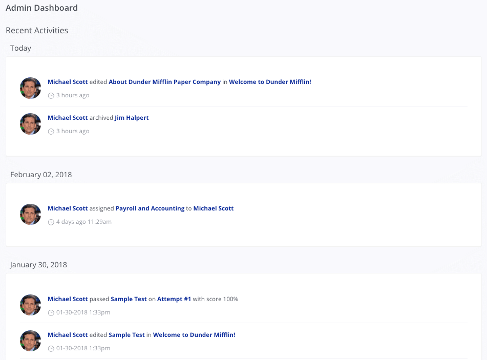
Task: Click avatar beside the About Dunder Mifflin edit activity
Action: [30, 88]
